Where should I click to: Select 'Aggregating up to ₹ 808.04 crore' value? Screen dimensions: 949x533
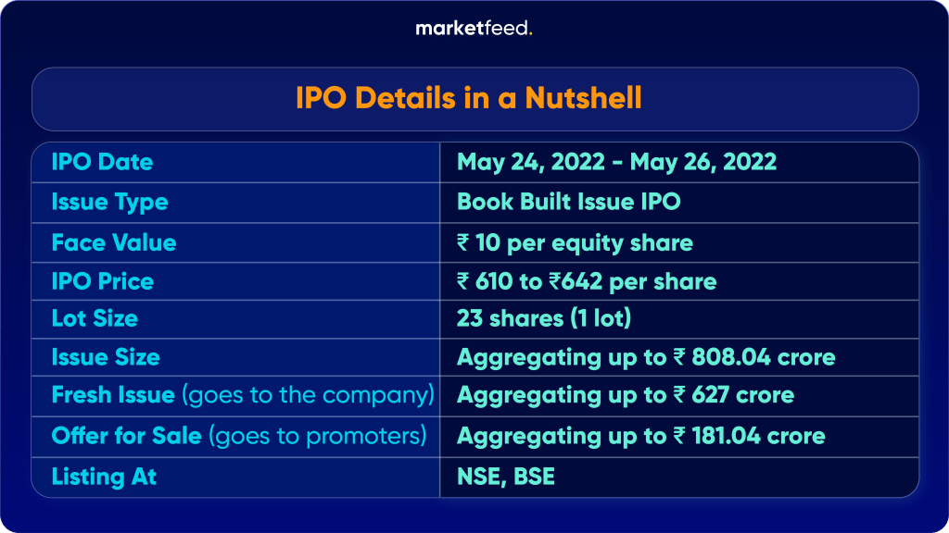click(x=646, y=358)
